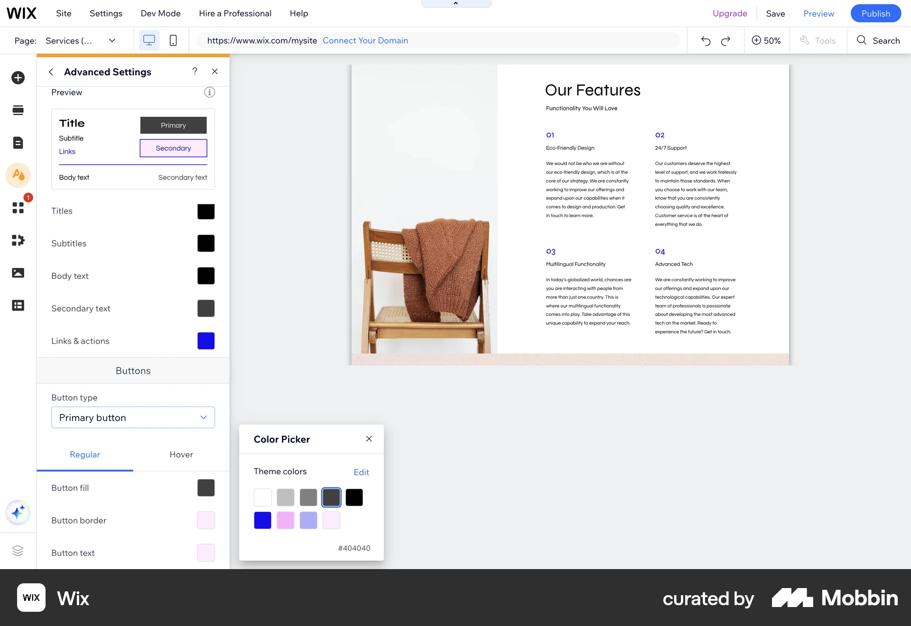This screenshot has height=626, width=911.
Task: Open the Layers panel
Action: point(18,551)
